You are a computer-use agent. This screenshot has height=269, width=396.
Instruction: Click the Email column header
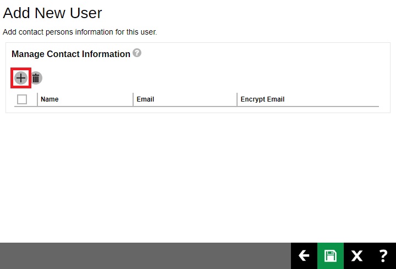(145, 99)
